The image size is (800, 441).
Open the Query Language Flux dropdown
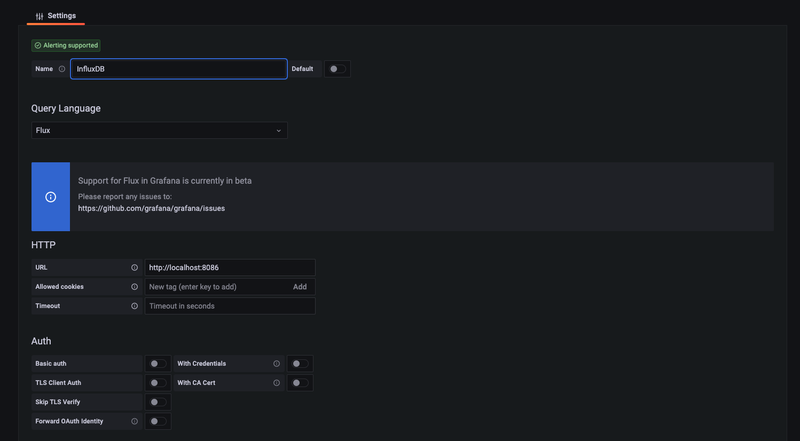click(x=159, y=130)
